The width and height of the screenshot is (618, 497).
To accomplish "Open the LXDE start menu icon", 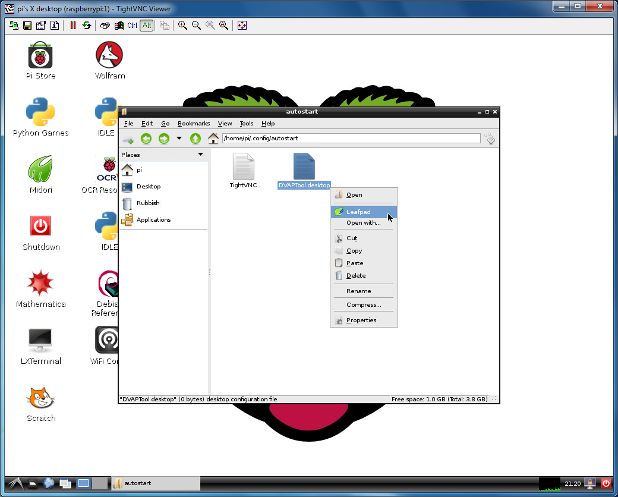I will point(15,483).
